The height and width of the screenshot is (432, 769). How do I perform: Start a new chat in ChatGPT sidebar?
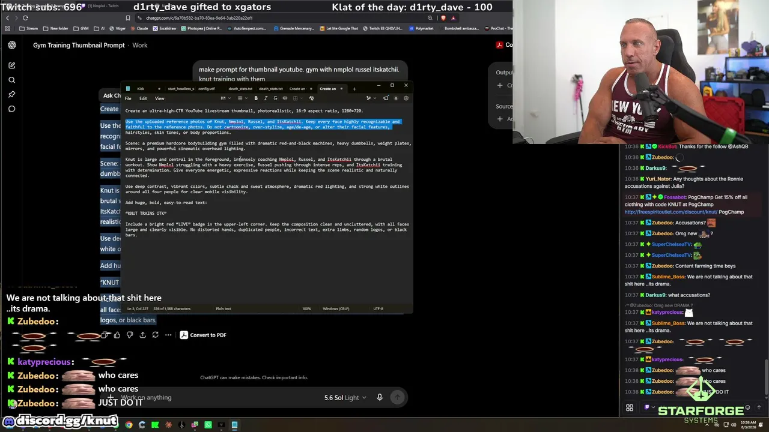12,65
